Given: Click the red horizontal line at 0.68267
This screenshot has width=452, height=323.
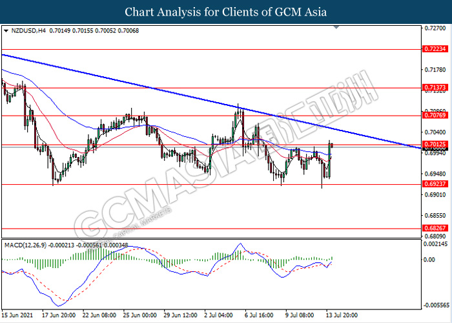Looking at the screenshot, I should click(194, 228).
